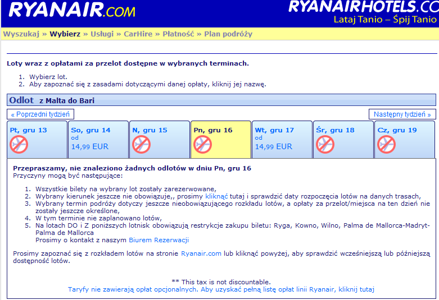Screen dimensions: 439x300
Task: Go to Następny tydzień
Action: click(402, 114)
